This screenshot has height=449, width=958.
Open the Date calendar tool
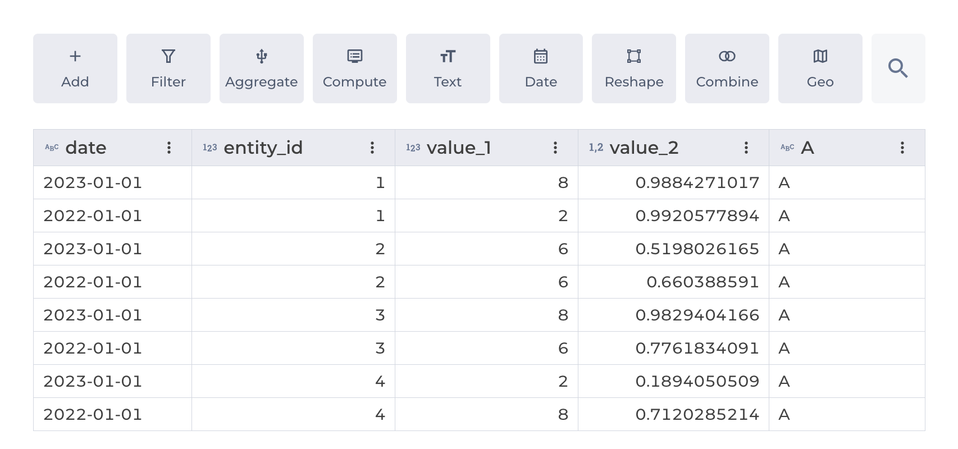[x=541, y=57]
